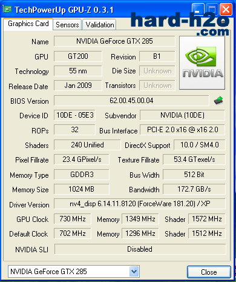The width and height of the screenshot is (236, 282).
Task: Click the NVIDIA SLI label
Action: [x=32, y=250]
